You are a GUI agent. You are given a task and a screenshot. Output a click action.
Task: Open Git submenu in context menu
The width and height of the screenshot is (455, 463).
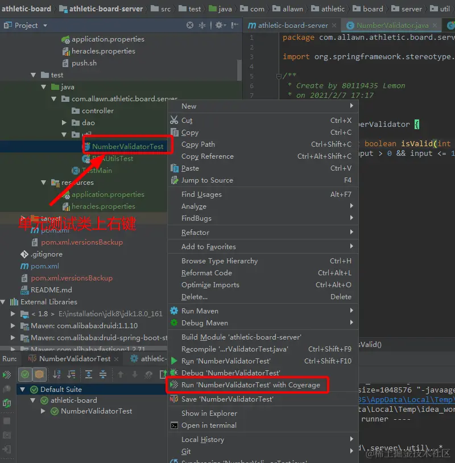tap(263, 452)
